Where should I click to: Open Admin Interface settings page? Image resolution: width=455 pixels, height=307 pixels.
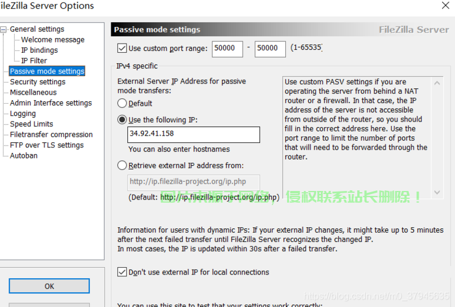point(51,103)
